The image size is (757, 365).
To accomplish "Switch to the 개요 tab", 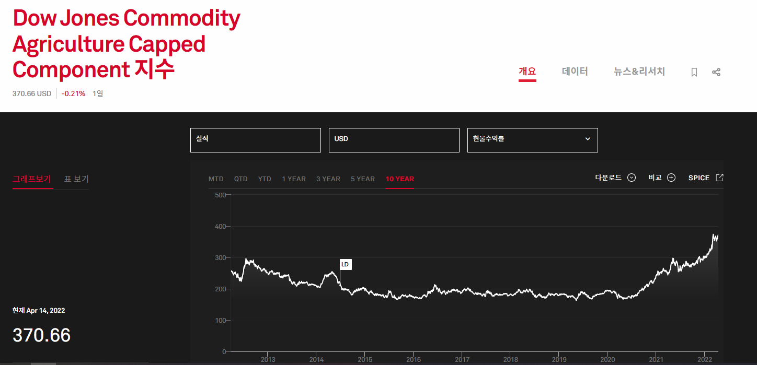I will (527, 72).
